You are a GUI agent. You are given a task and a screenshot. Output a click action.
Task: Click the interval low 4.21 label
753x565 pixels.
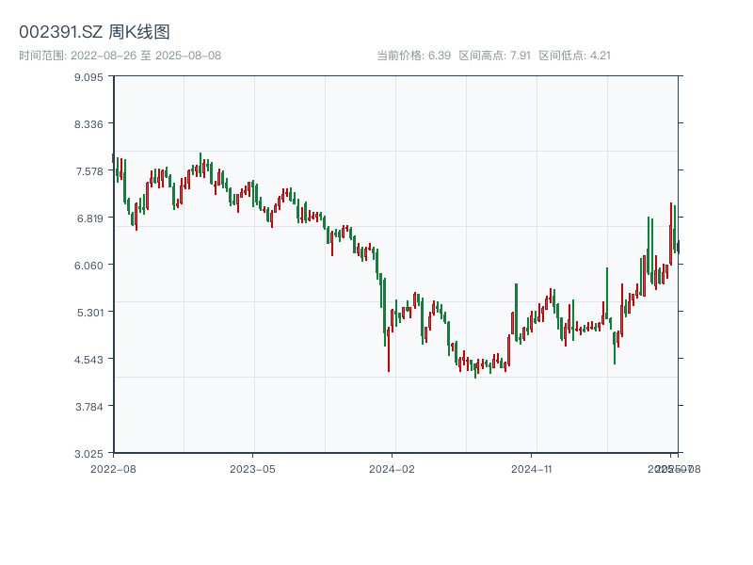(574, 56)
